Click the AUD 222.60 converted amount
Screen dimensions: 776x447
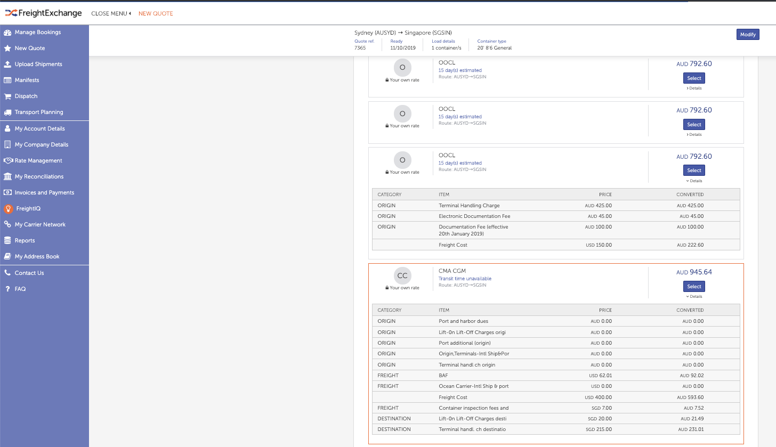[690, 245]
